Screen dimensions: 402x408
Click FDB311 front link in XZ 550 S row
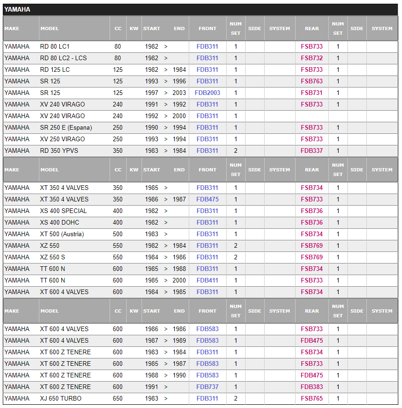(x=207, y=257)
